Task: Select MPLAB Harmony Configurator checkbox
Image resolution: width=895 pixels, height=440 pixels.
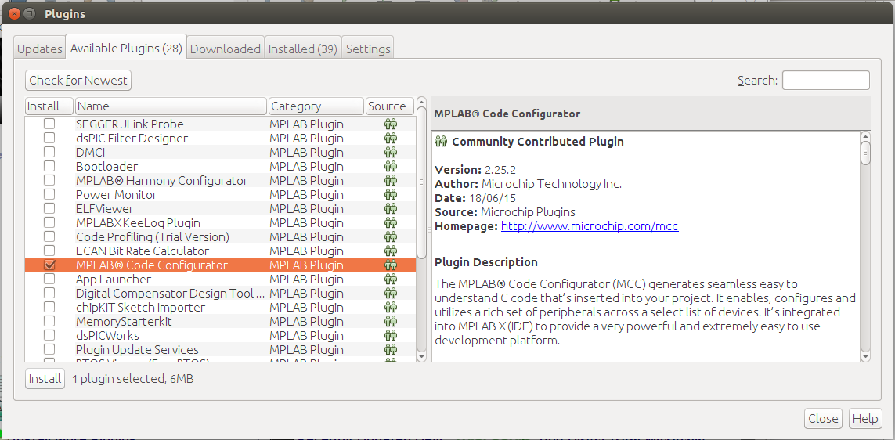Action: (49, 180)
